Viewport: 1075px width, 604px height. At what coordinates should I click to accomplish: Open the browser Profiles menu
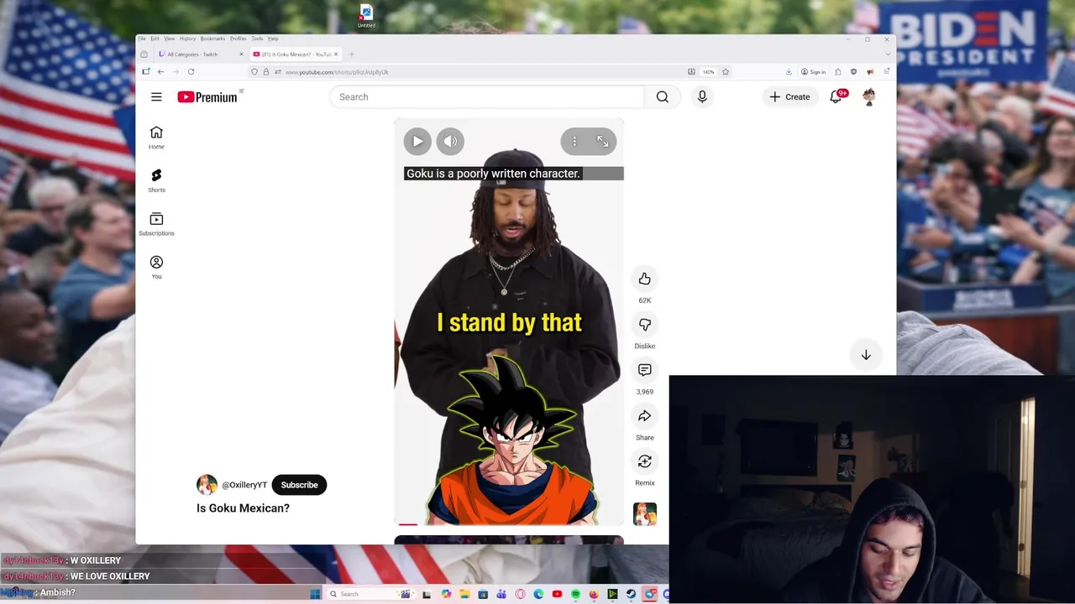(238, 39)
